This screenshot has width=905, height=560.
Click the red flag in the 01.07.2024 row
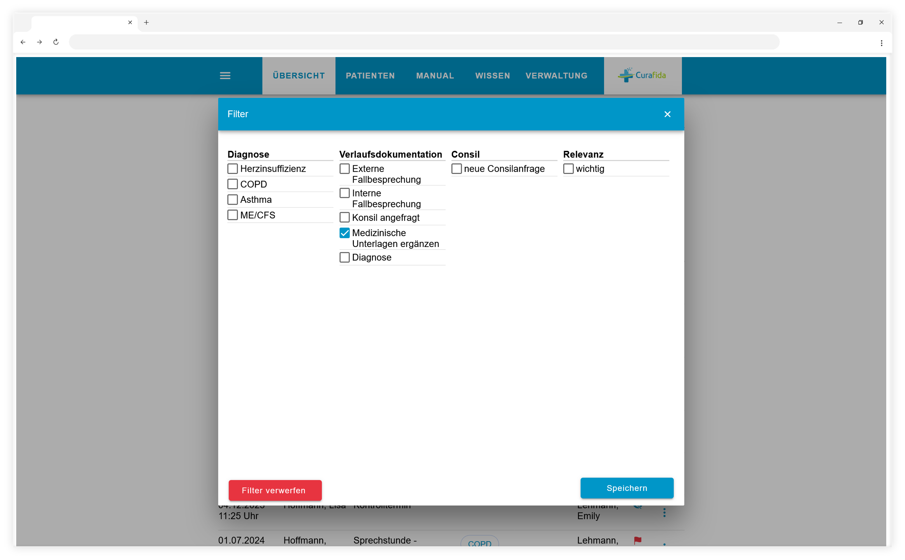pyautogui.click(x=637, y=540)
